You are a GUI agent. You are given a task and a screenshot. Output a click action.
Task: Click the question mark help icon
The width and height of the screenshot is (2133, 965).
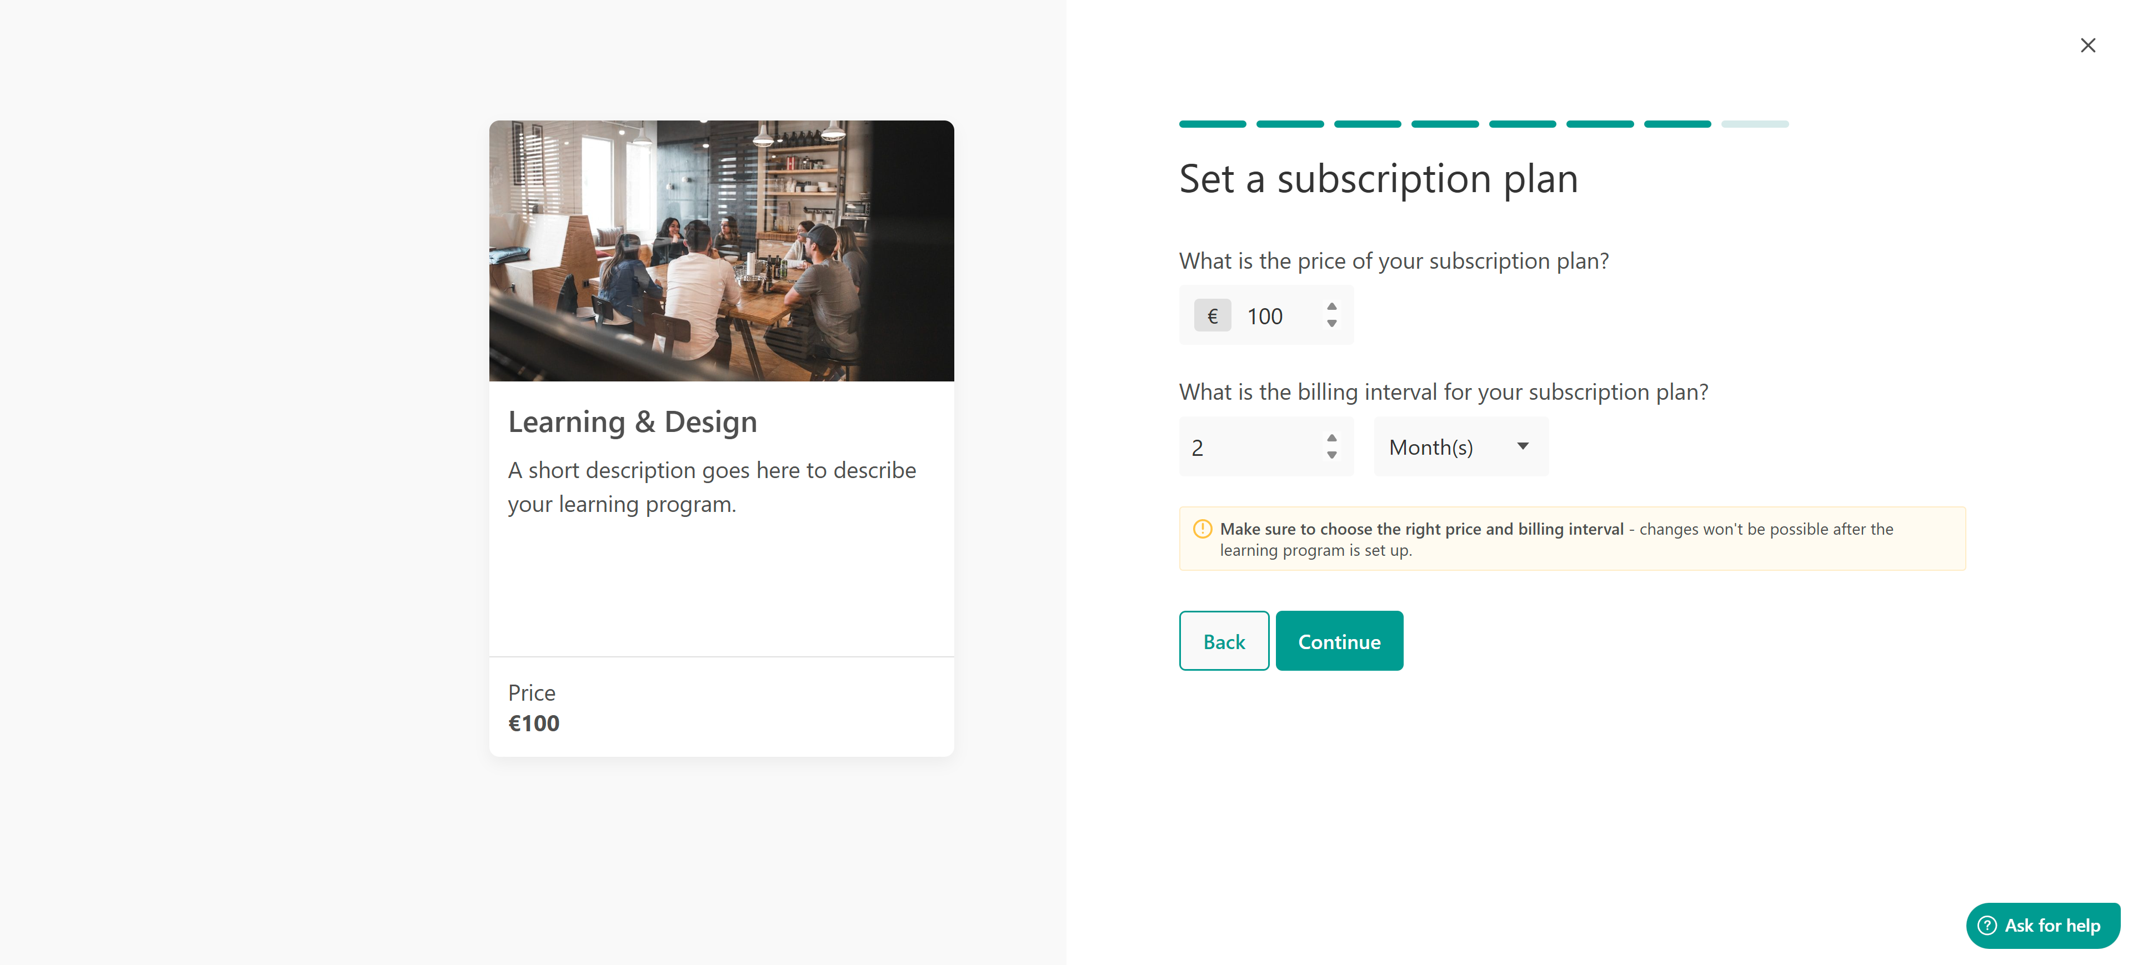pos(1986,925)
